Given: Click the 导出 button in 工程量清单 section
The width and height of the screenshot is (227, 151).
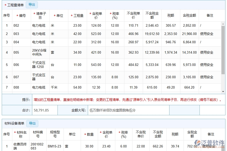Looking at the screenshot, I should 32,5.
